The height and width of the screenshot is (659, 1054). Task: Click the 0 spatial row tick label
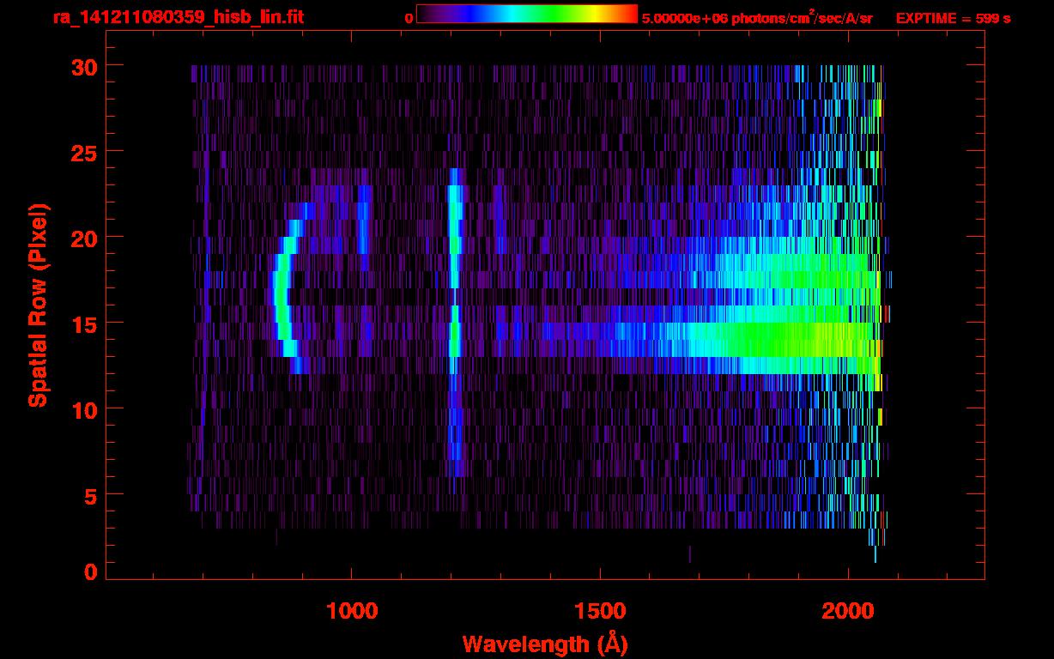point(91,572)
